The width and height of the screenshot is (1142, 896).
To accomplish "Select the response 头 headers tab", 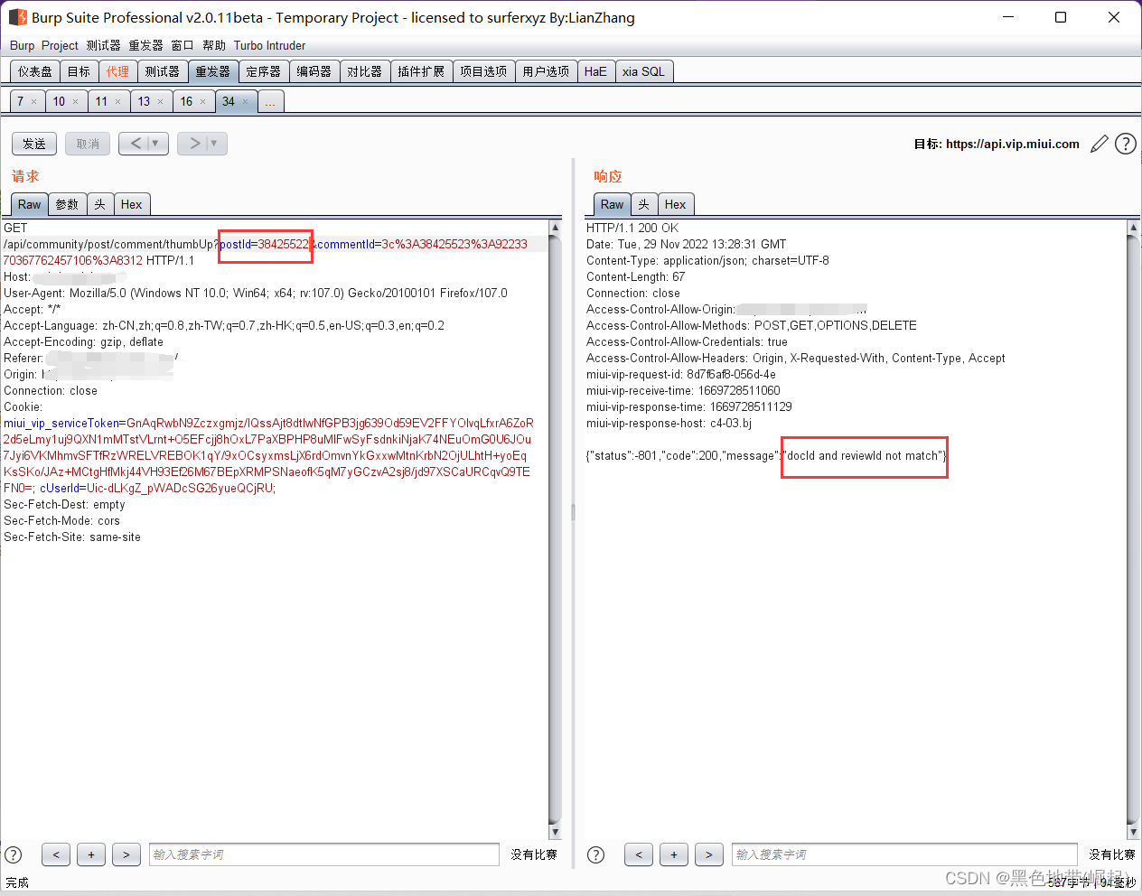I will 644,204.
